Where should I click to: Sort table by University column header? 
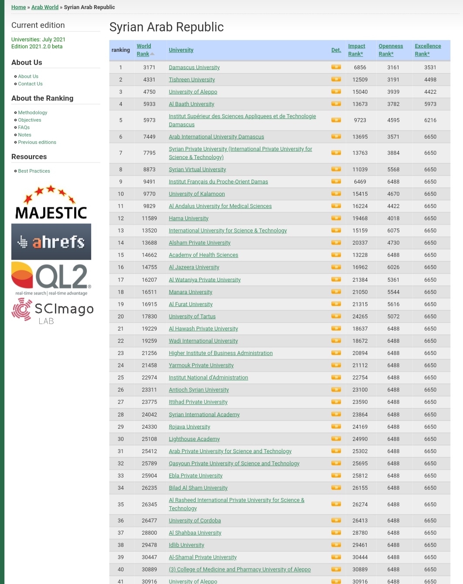pyautogui.click(x=181, y=50)
